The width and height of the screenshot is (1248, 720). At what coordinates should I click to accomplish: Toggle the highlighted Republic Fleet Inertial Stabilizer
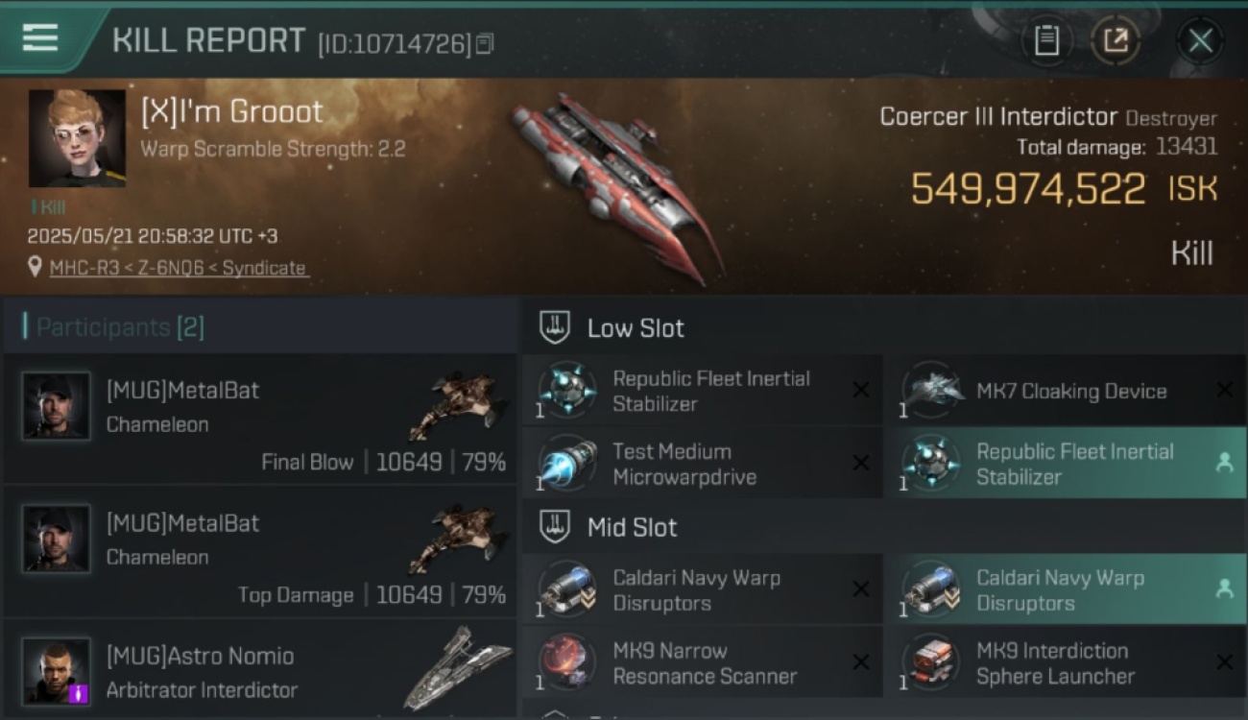coord(1065,464)
